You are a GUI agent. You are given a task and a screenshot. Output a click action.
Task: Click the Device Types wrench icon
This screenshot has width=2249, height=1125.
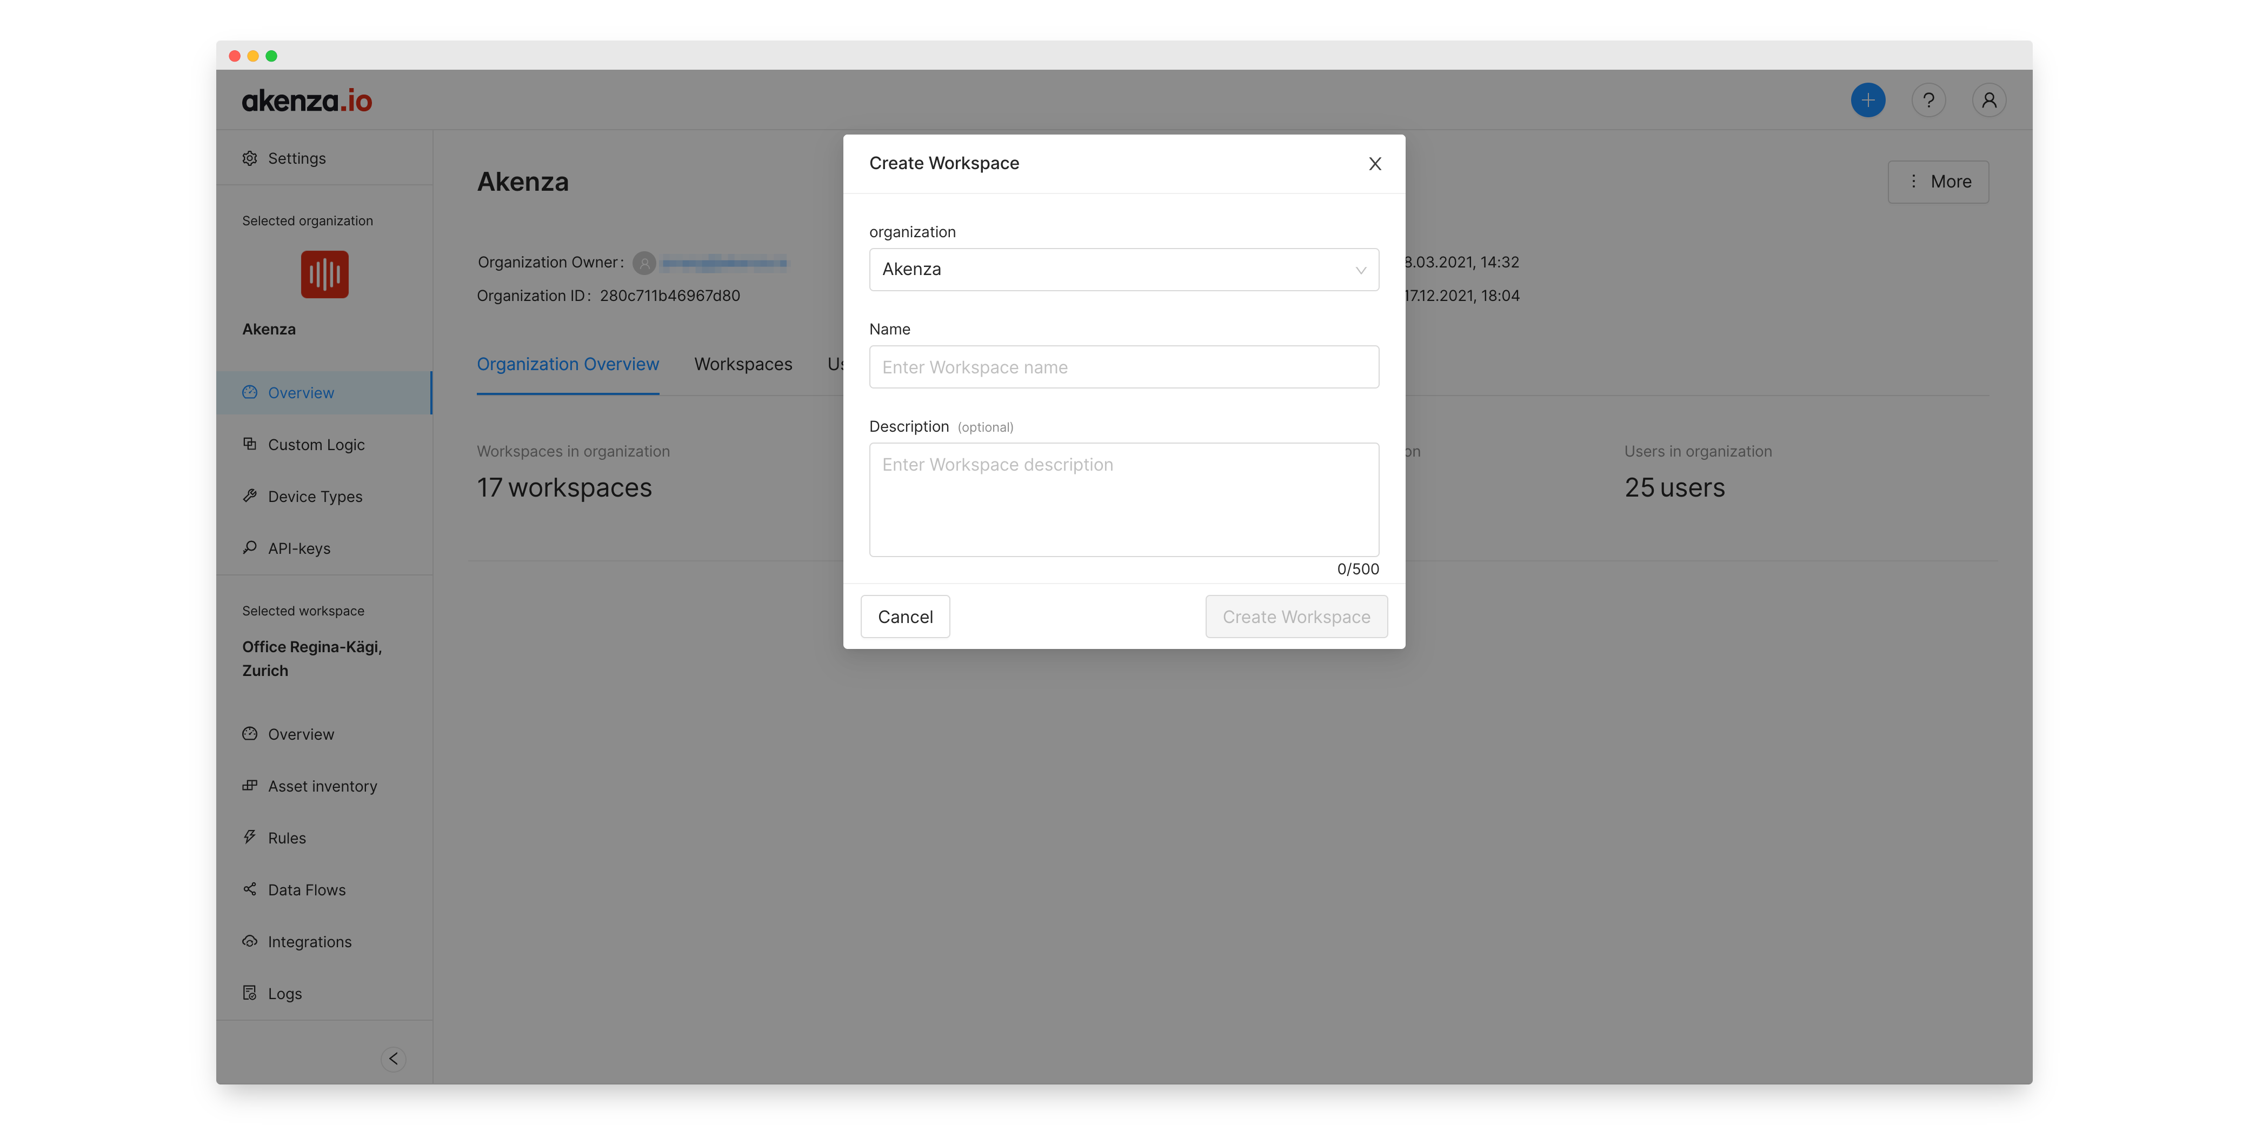(x=250, y=495)
